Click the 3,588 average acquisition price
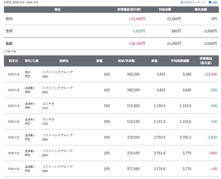Screen dimensions: 221x179 click(187, 74)
